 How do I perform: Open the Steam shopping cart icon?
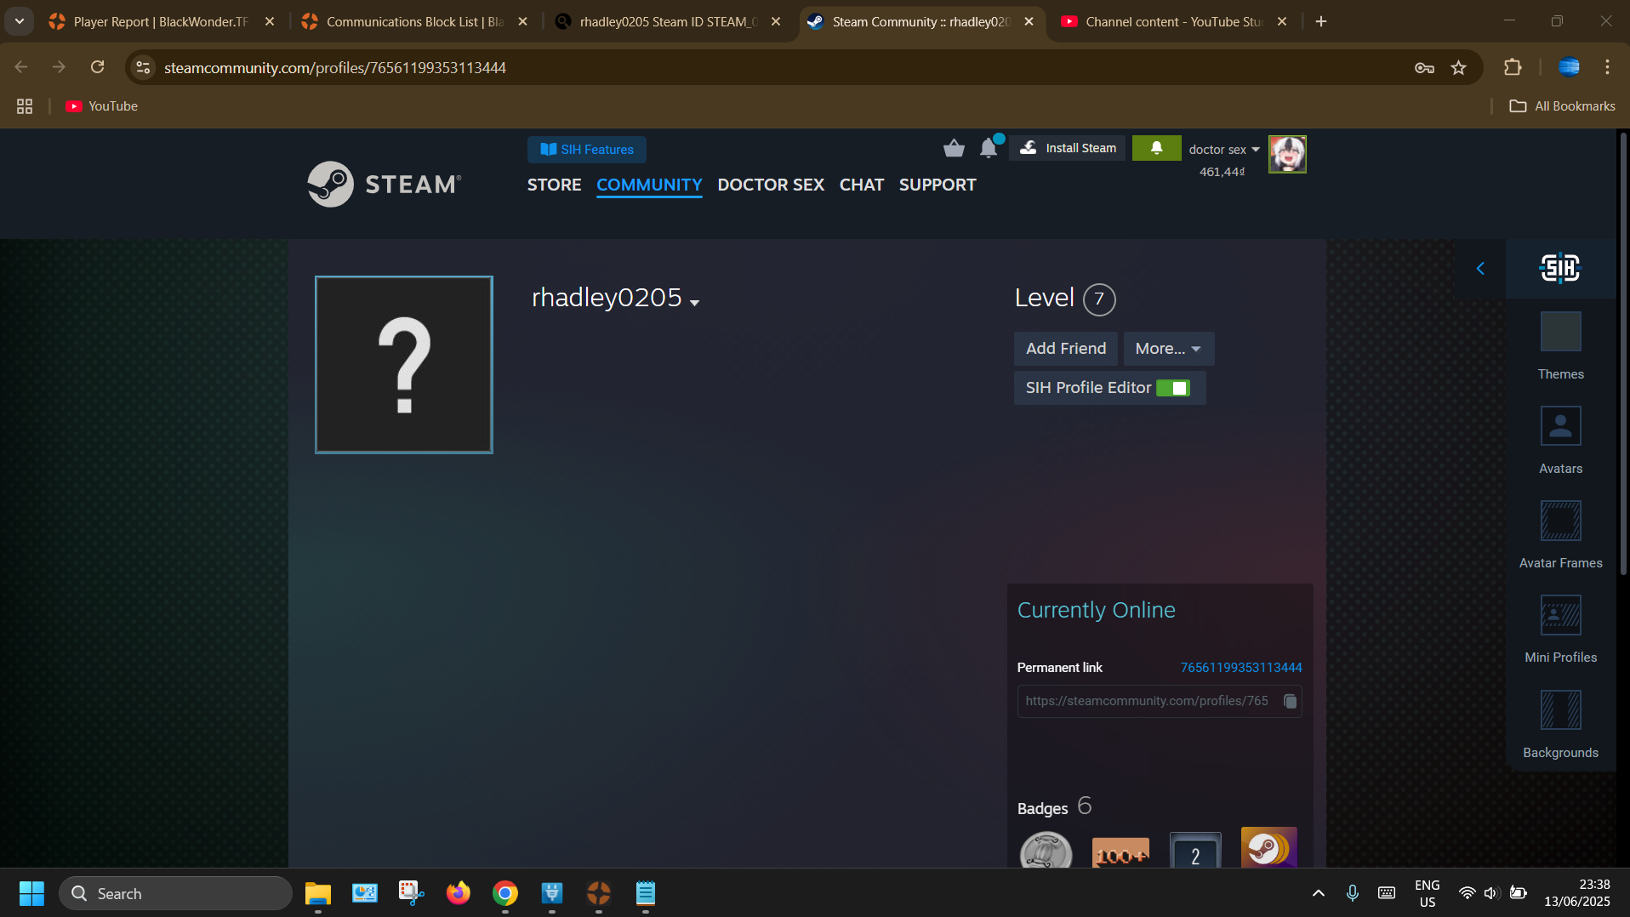[954, 149]
